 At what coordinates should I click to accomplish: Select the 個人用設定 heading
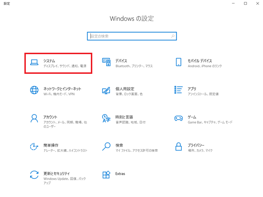(x=125, y=89)
